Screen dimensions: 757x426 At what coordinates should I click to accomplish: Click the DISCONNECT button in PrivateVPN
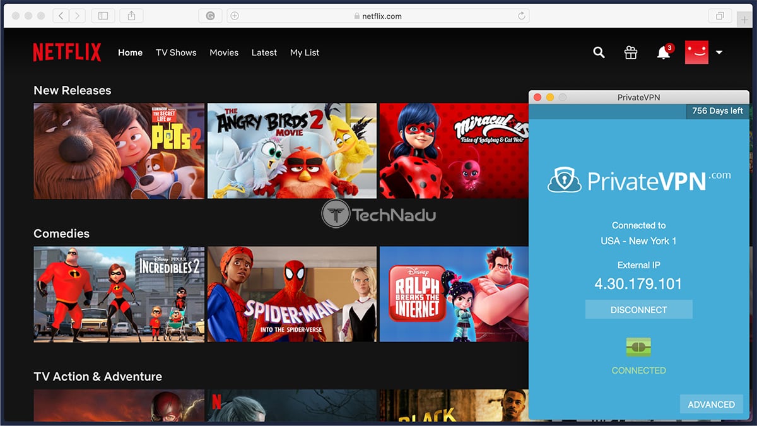pyautogui.click(x=639, y=310)
